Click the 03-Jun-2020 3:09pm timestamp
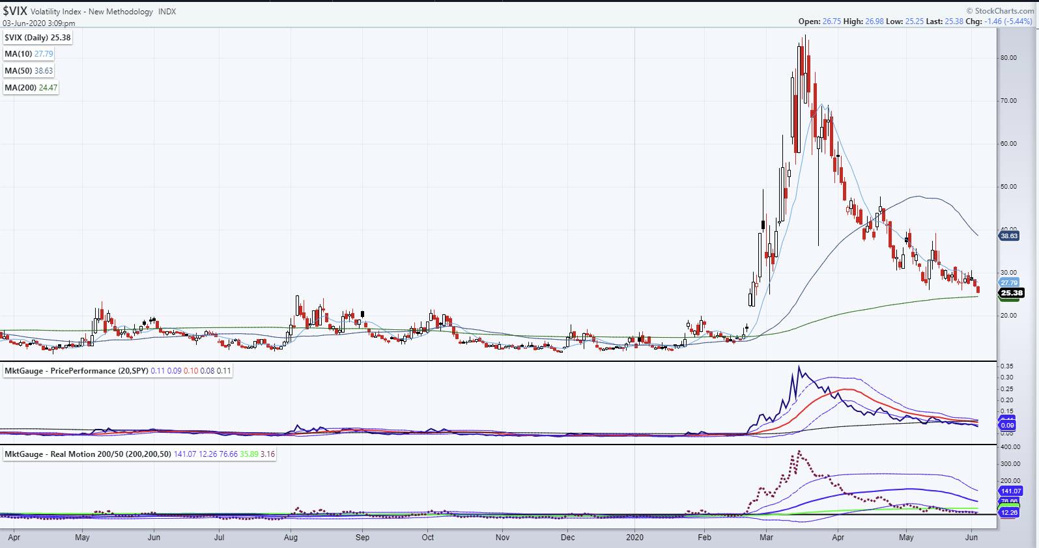This screenshot has width=1039, height=548. click(x=39, y=22)
